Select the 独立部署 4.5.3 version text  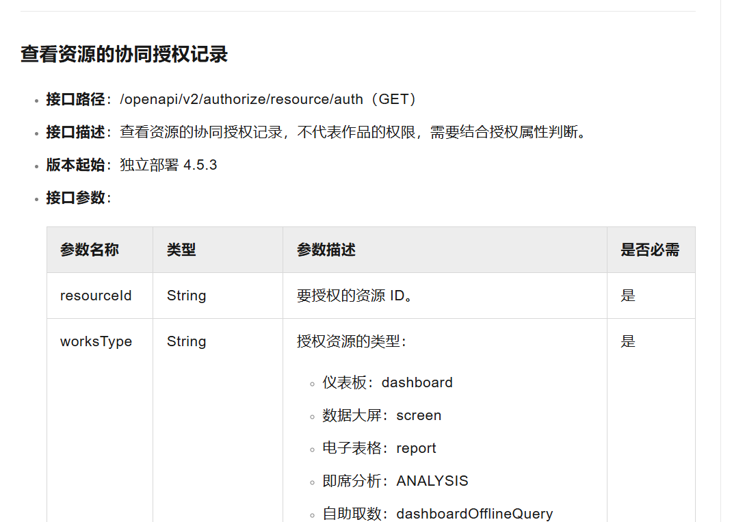click(x=168, y=165)
